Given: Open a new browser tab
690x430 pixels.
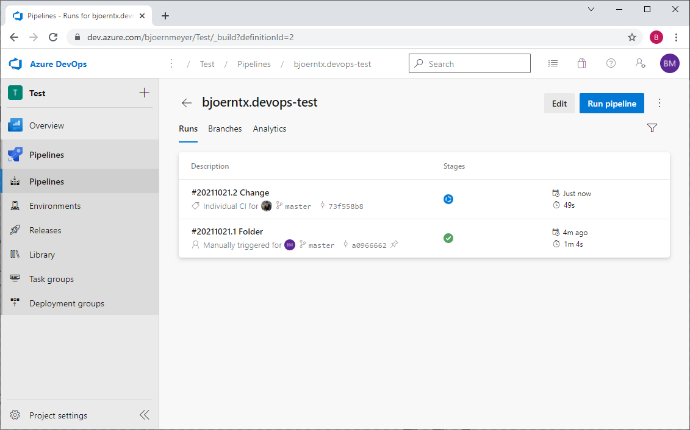Looking at the screenshot, I should coord(165,16).
